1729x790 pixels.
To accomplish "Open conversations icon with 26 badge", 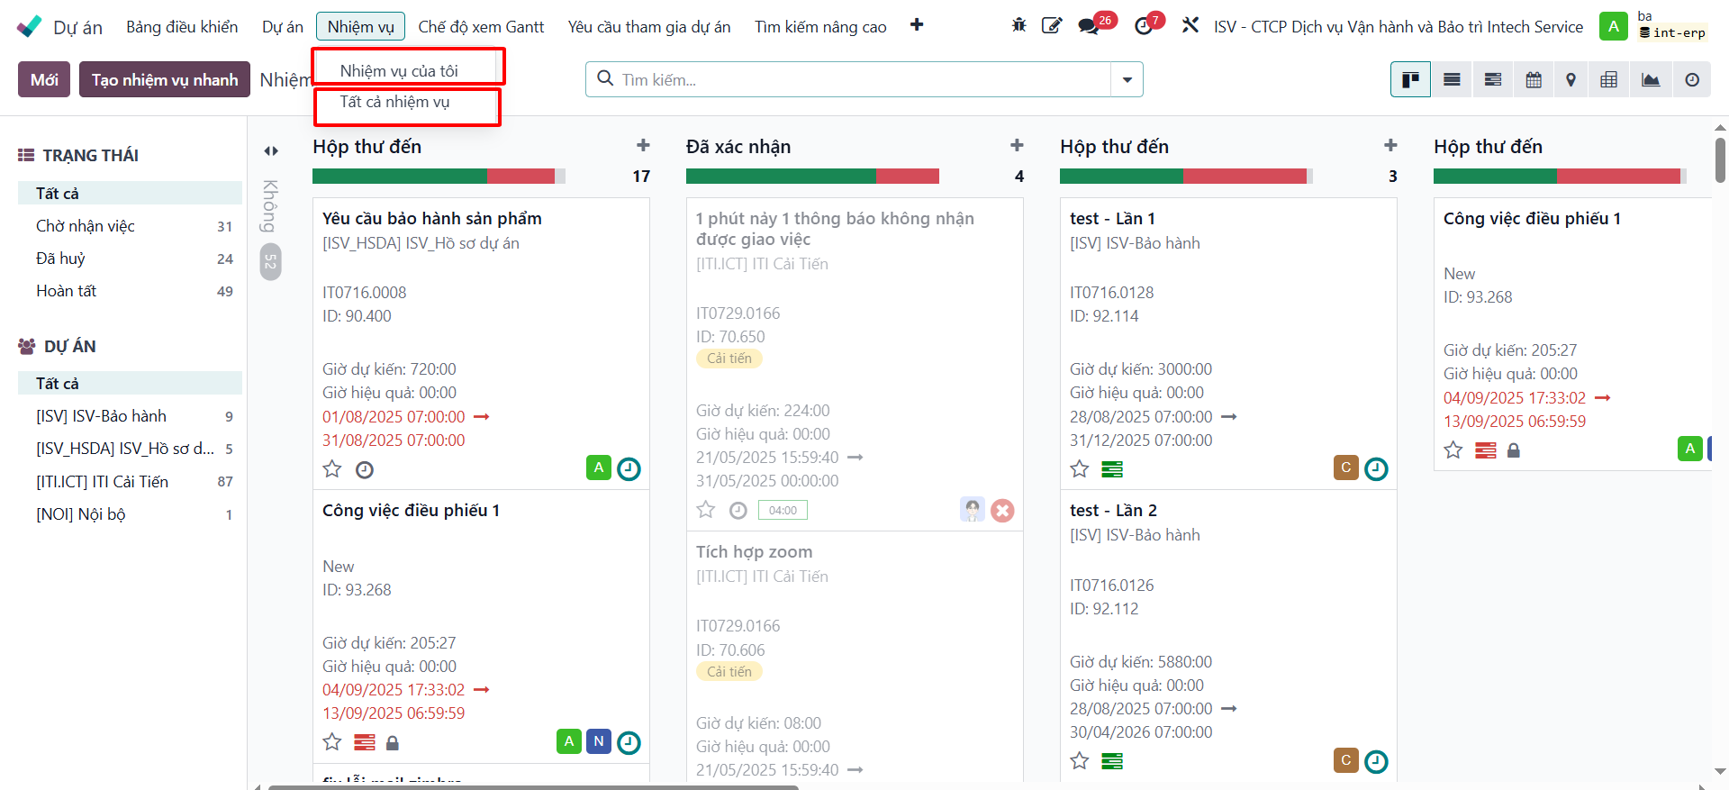I will [x=1090, y=25].
